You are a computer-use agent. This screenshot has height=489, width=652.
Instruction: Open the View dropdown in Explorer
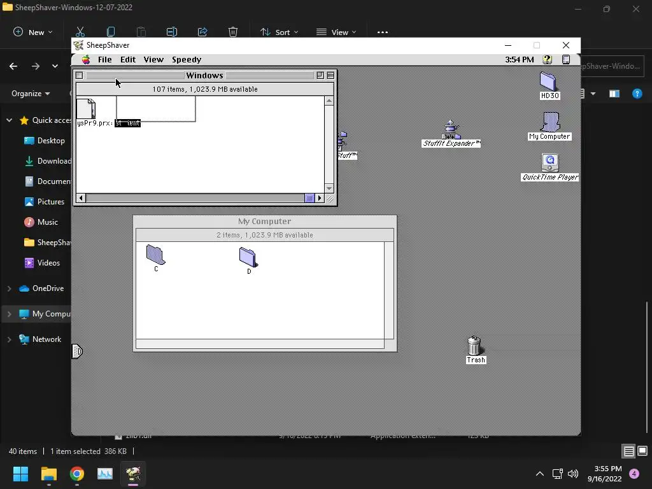tap(336, 32)
